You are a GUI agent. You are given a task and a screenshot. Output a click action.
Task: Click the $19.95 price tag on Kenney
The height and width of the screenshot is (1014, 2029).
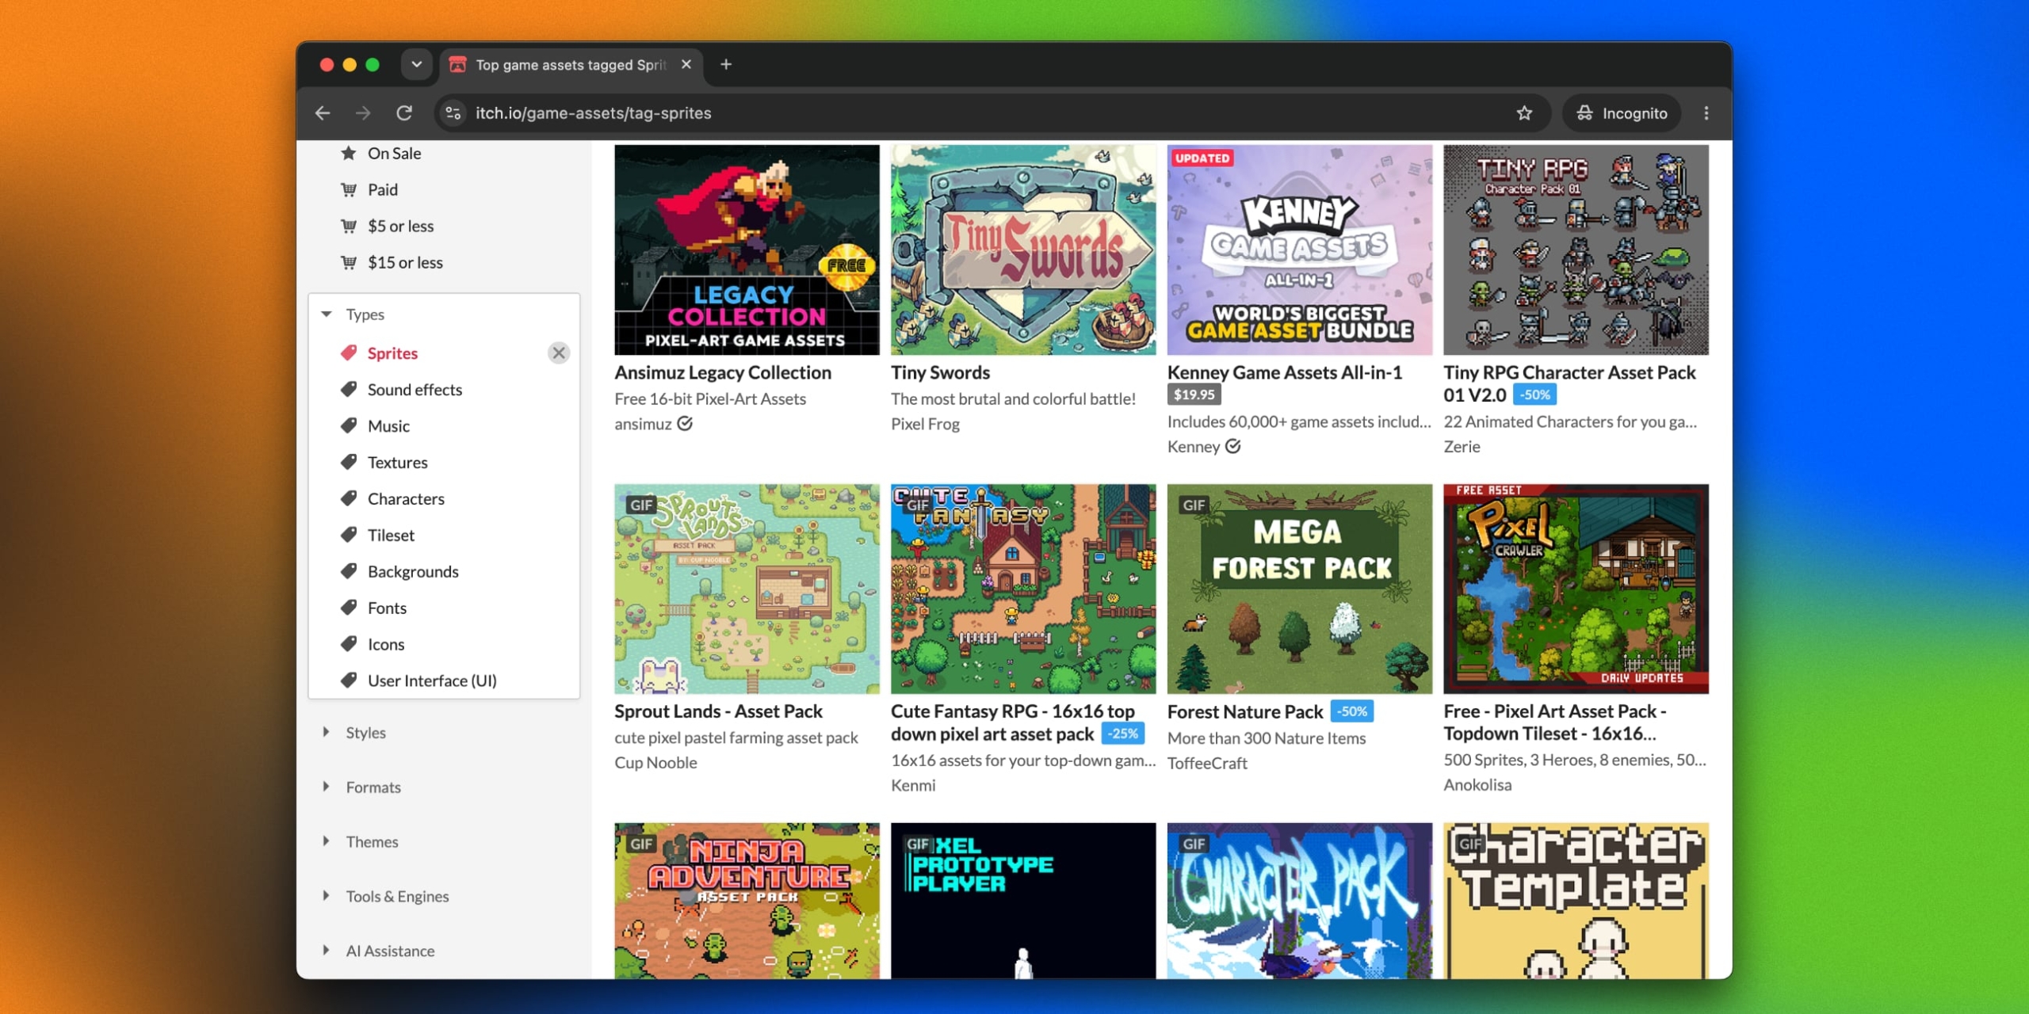point(1194,395)
